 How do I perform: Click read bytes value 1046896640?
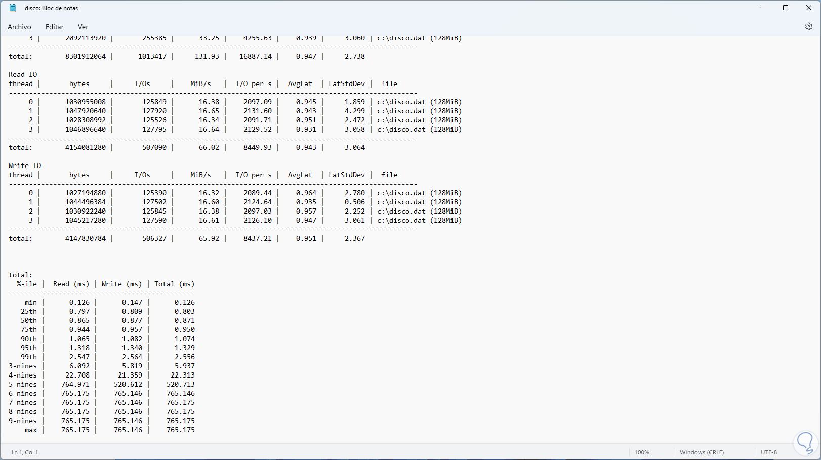pyautogui.click(x=86, y=129)
